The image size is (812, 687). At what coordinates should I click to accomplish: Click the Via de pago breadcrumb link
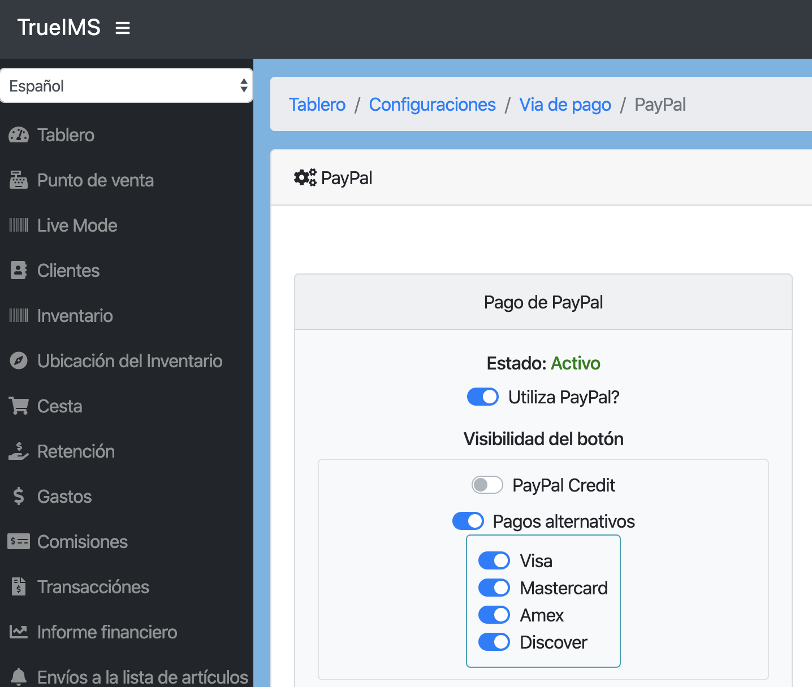565,105
